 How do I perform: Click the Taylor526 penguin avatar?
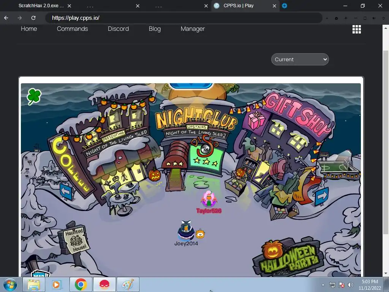pyautogui.click(x=209, y=198)
